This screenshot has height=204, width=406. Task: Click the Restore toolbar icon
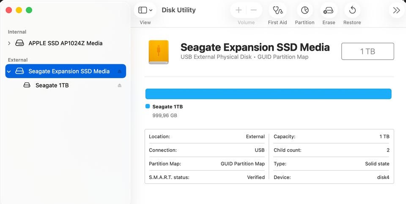coord(352,11)
